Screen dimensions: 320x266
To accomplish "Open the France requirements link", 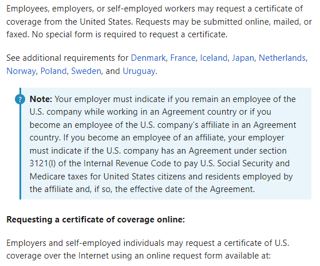I will point(183,58).
